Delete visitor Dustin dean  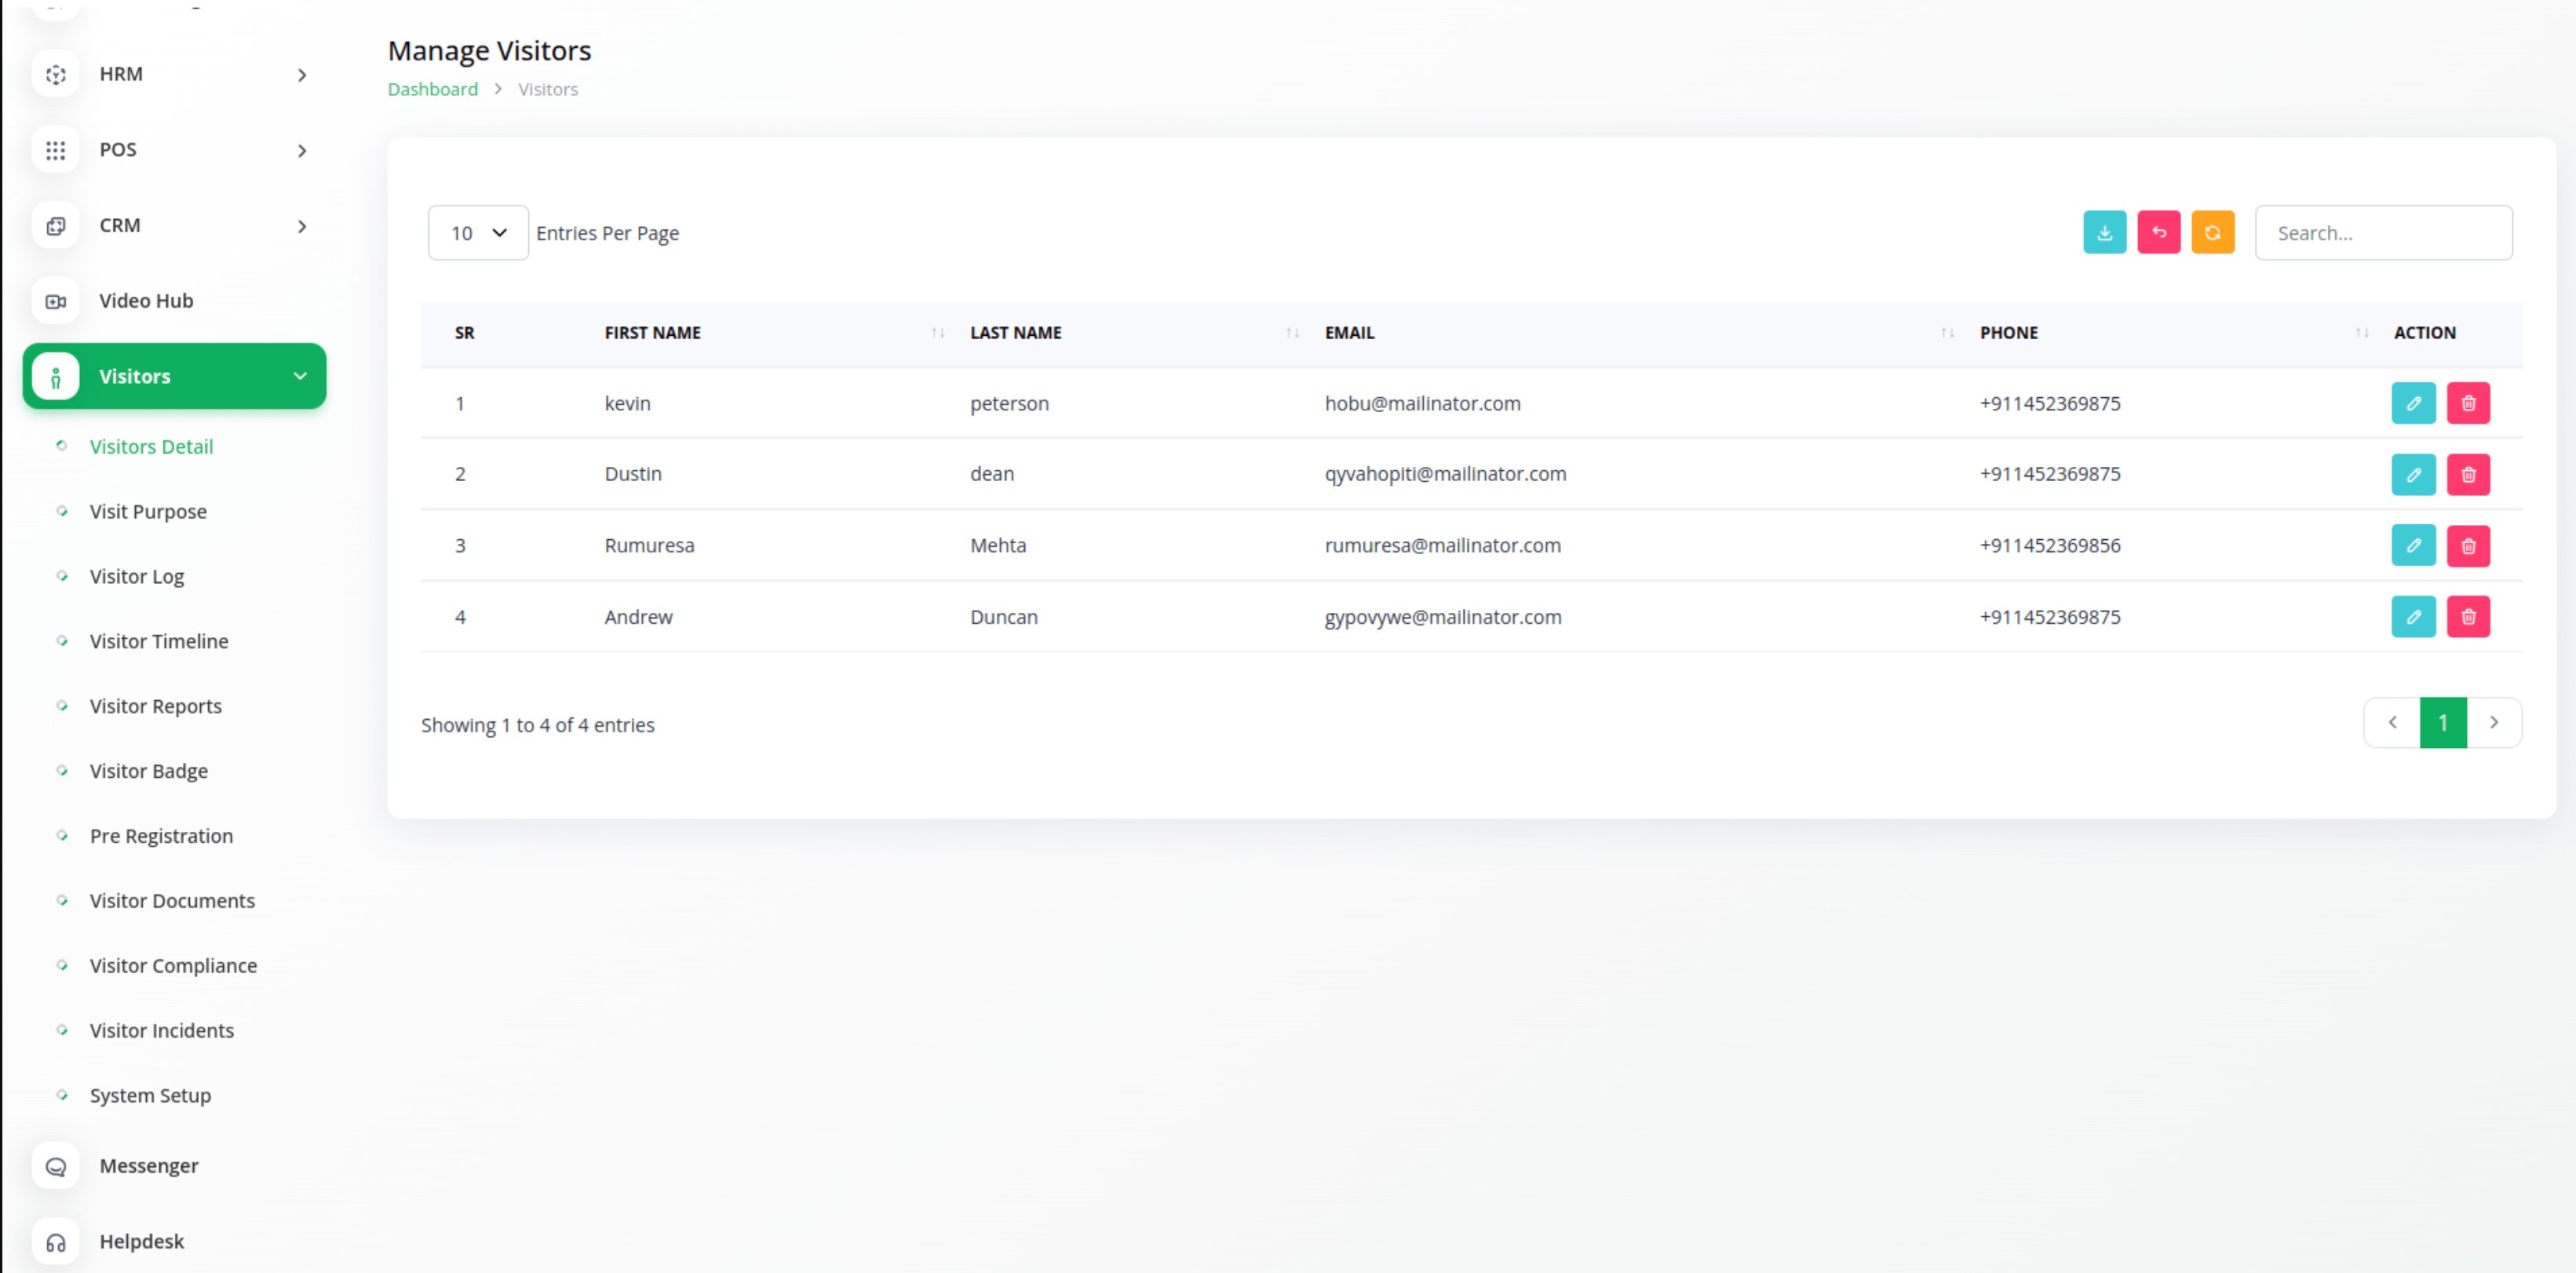coord(2468,475)
